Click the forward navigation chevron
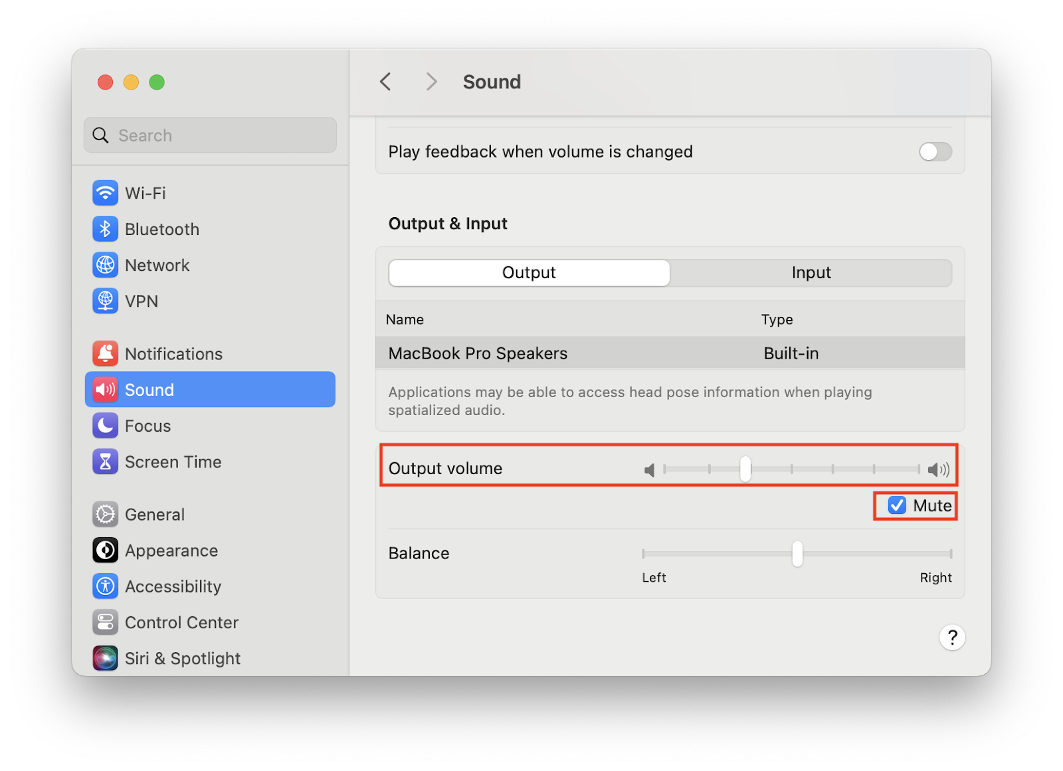This screenshot has width=1063, height=771. tap(432, 81)
